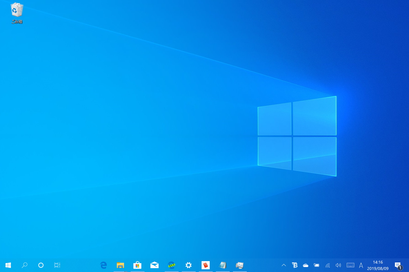This screenshot has width=409, height=272.
Task: Open Windows Settings
Action: (x=189, y=265)
